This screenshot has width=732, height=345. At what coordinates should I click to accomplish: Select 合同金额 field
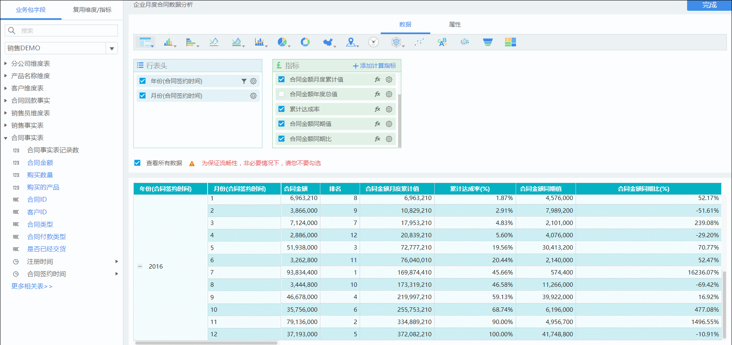pyautogui.click(x=40, y=162)
